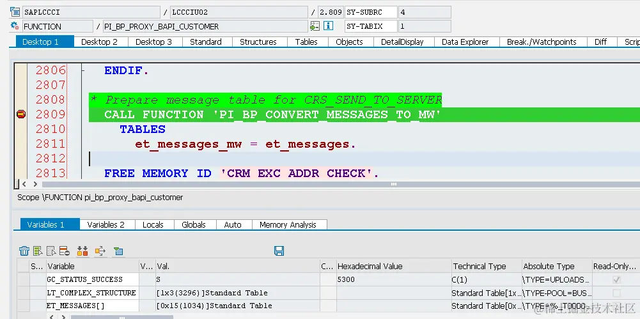Click the orange double down-arrows icon
Screen dimensions: 640x319
[82, 251]
